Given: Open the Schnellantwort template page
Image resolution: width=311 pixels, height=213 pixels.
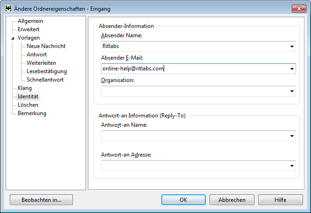Looking at the screenshot, I should click(45, 80).
